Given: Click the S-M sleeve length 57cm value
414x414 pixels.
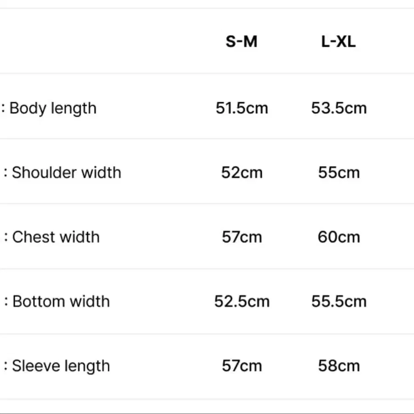Looking at the screenshot, I should (241, 366).
